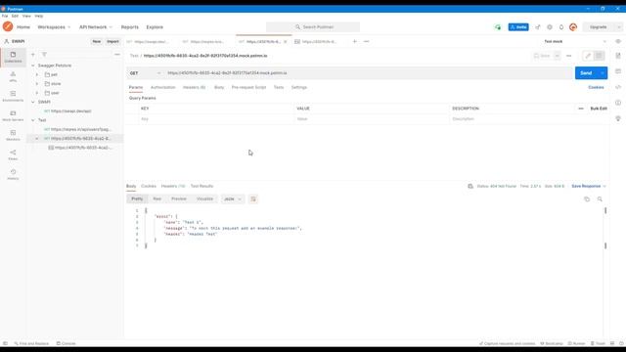
Task: Switch to the Pre-request Script tab
Action: click(x=248, y=87)
